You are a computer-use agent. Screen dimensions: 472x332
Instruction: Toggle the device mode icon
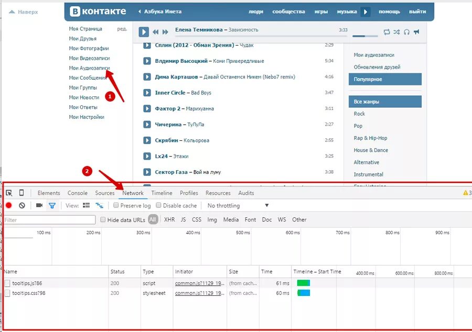click(x=22, y=193)
